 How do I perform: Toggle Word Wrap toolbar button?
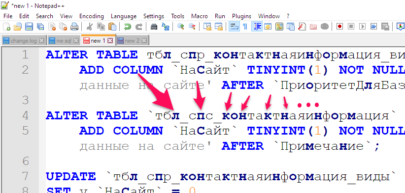(234, 27)
